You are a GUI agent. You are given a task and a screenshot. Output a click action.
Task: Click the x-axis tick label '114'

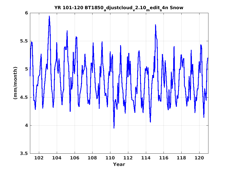146,158
